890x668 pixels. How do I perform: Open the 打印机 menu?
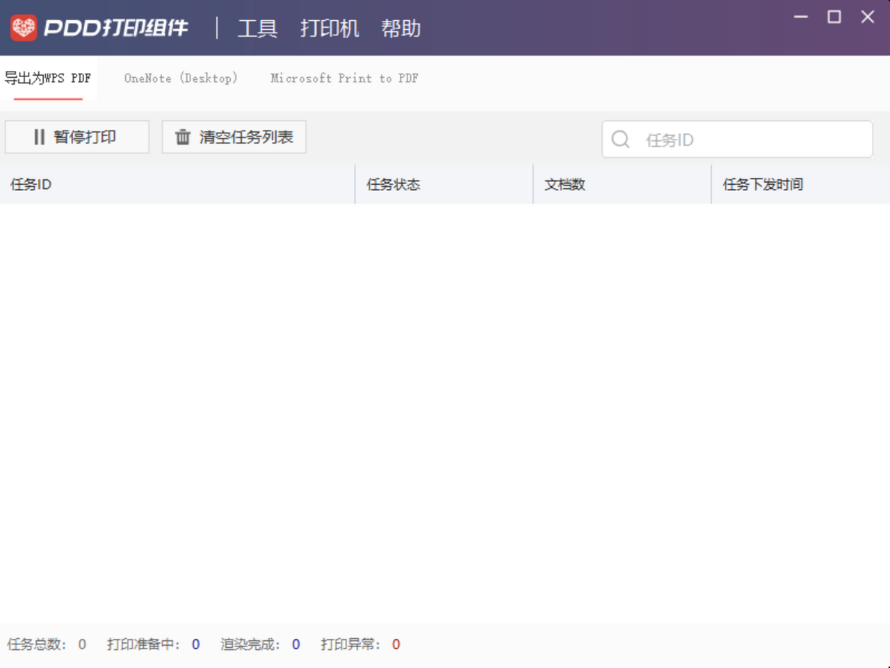point(330,28)
